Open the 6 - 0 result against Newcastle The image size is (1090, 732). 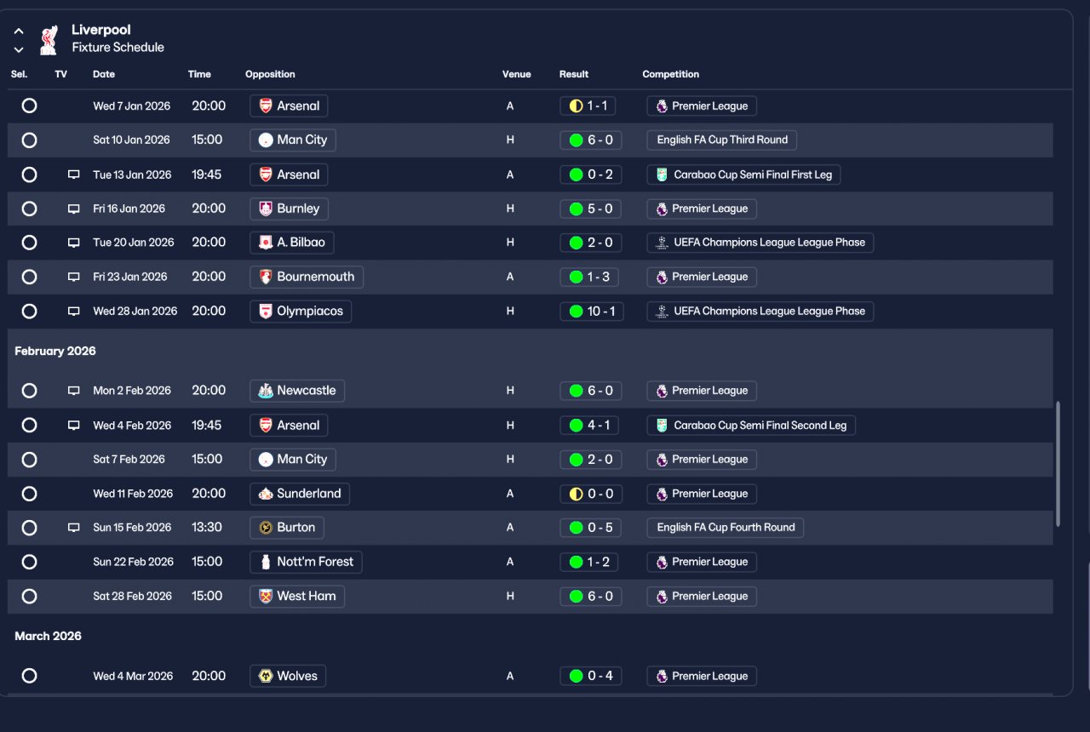[x=590, y=391]
